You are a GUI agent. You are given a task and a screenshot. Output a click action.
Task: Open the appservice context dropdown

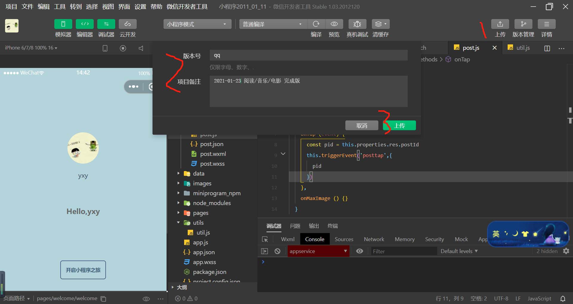[318, 251]
